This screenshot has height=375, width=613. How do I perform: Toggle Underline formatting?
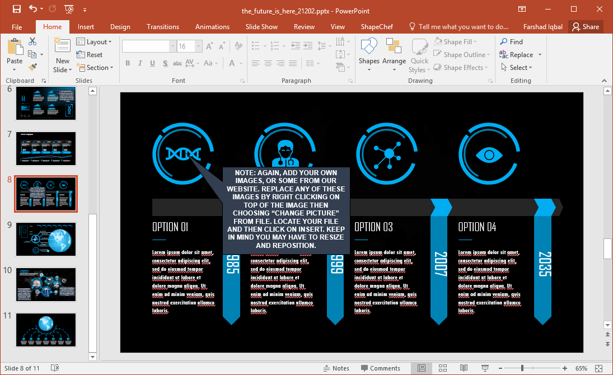click(152, 63)
